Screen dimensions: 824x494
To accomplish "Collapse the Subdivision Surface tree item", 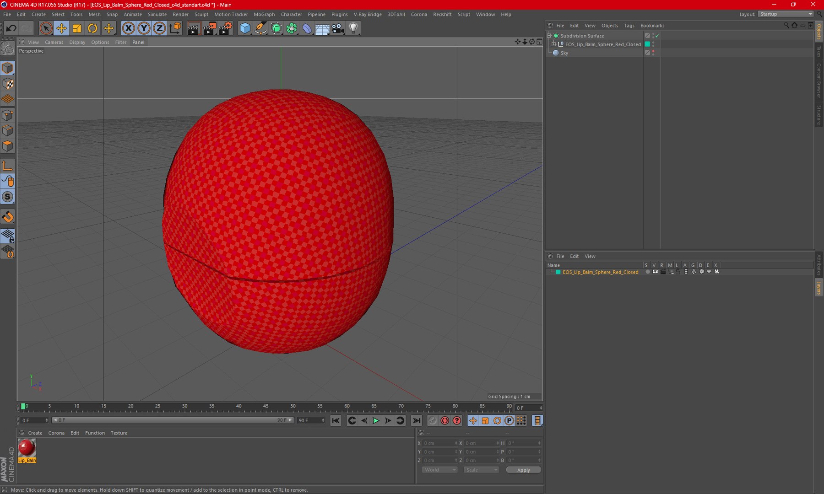I will coord(549,36).
